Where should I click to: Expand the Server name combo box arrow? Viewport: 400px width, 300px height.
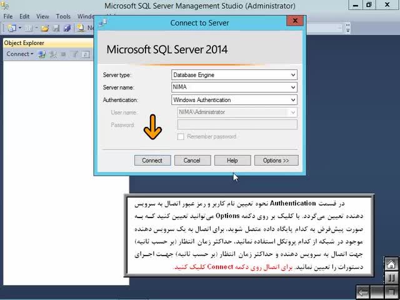point(293,87)
